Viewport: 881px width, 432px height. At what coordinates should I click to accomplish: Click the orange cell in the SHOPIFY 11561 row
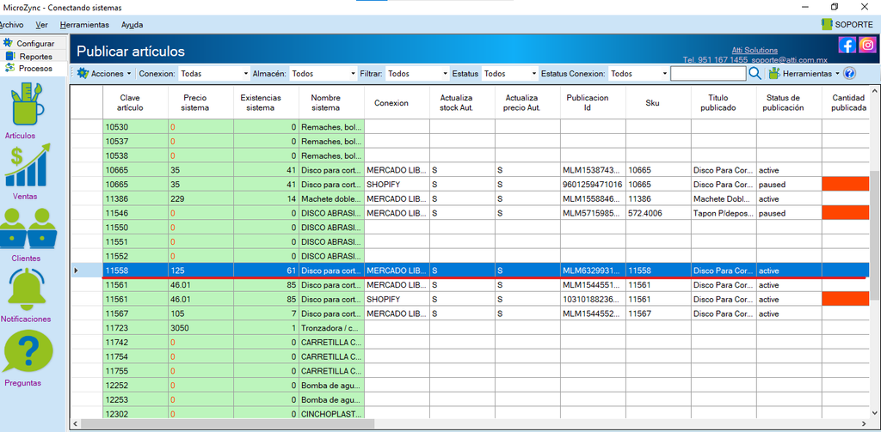[845, 299]
